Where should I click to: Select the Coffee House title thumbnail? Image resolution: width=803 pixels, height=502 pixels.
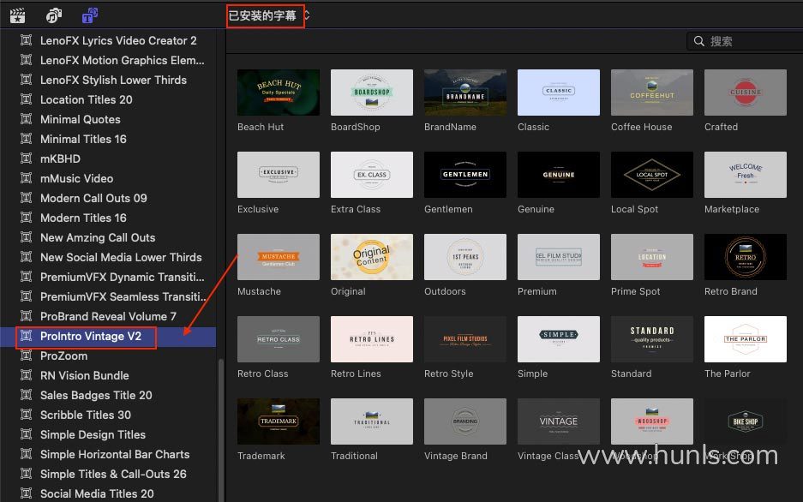pyautogui.click(x=652, y=93)
